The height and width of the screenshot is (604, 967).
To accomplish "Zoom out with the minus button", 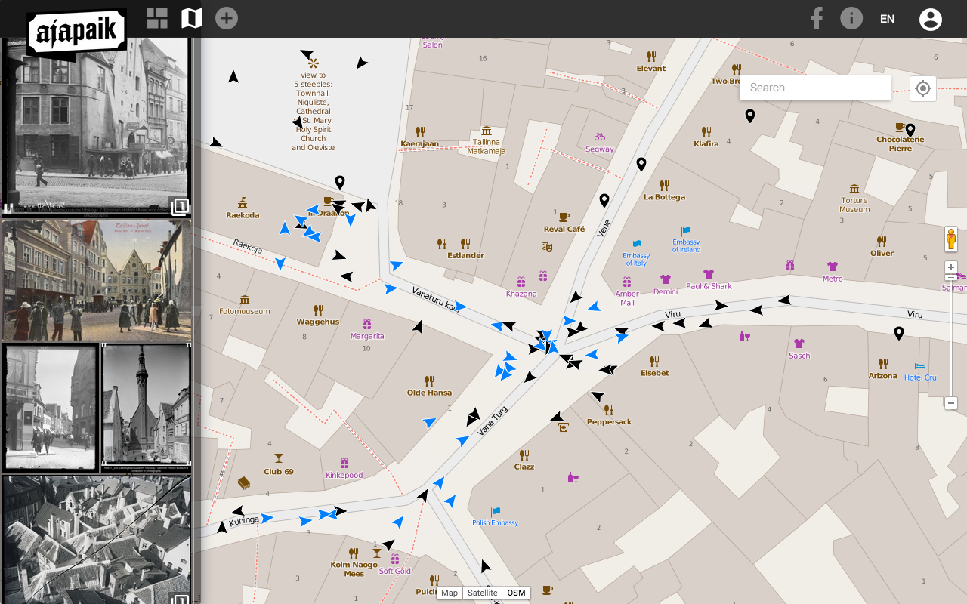I will point(951,403).
